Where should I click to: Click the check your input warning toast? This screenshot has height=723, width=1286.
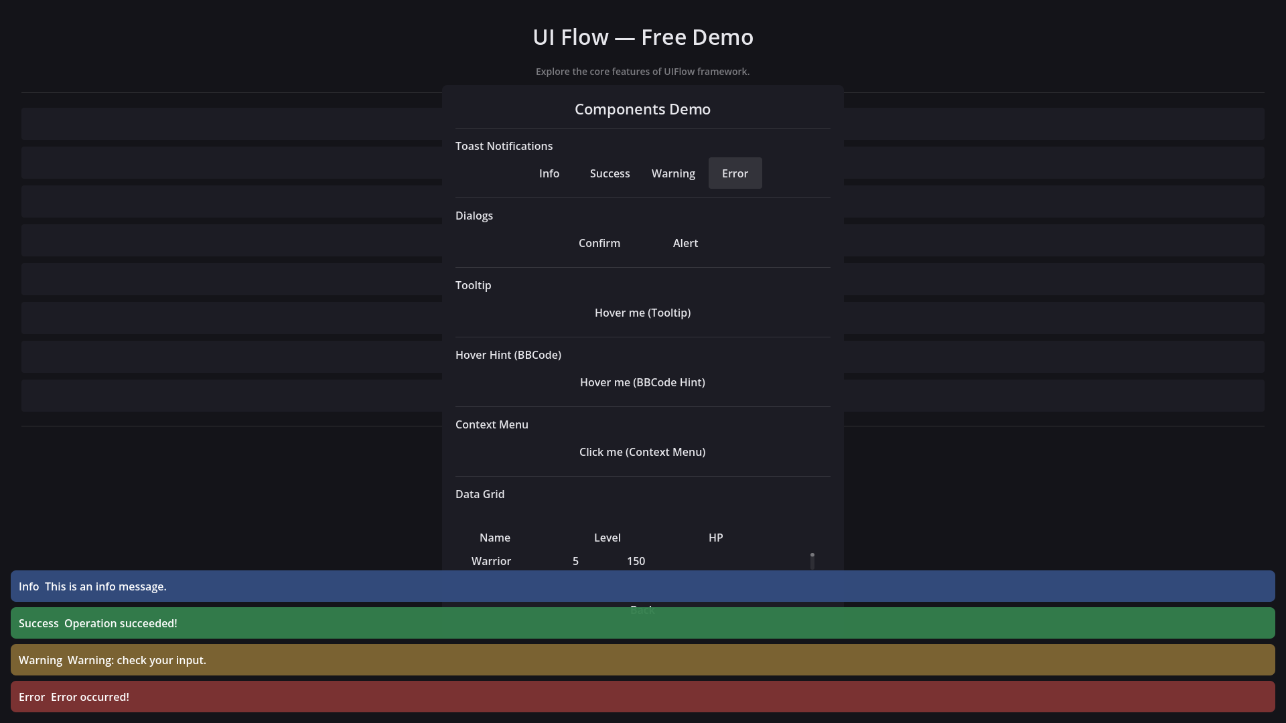point(643,660)
